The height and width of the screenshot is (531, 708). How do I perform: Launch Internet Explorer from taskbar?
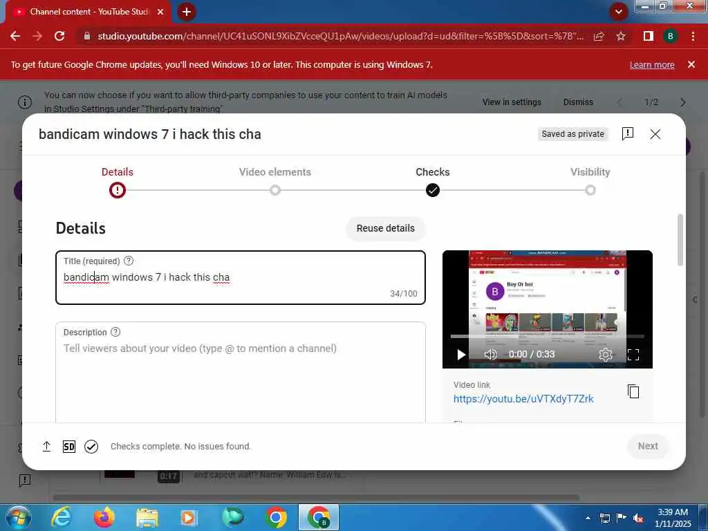tap(62, 517)
